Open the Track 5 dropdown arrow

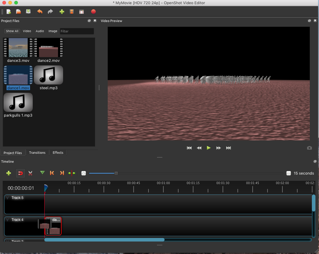[7, 198]
